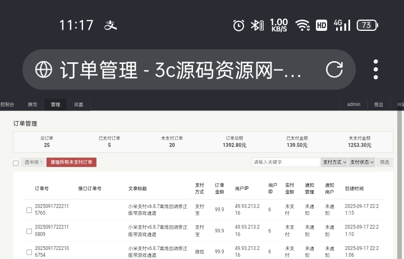Tap the globe icon in address bar

point(44,70)
